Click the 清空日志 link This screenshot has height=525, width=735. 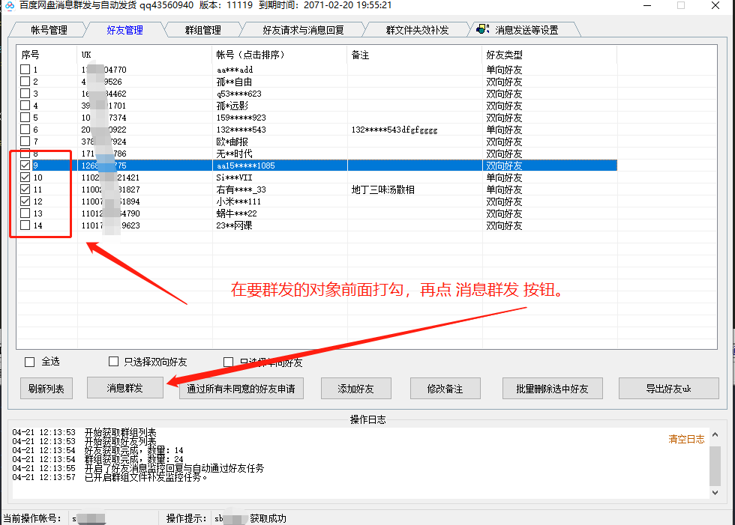(x=685, y=440)
